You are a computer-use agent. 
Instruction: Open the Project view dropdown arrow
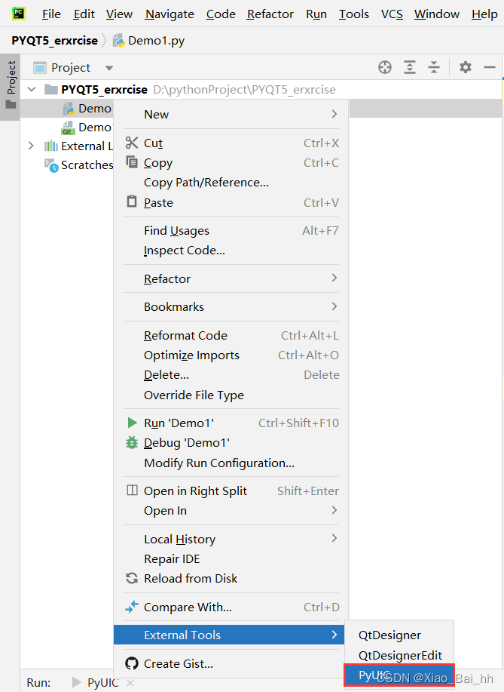click(x=108, y=68)
